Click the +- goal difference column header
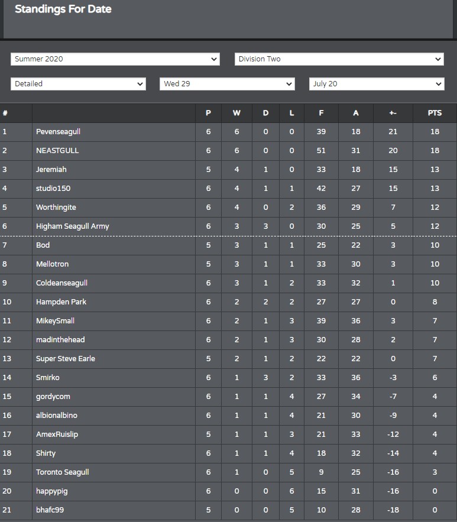This screenshot has height=522, width=457. [393, 113]
